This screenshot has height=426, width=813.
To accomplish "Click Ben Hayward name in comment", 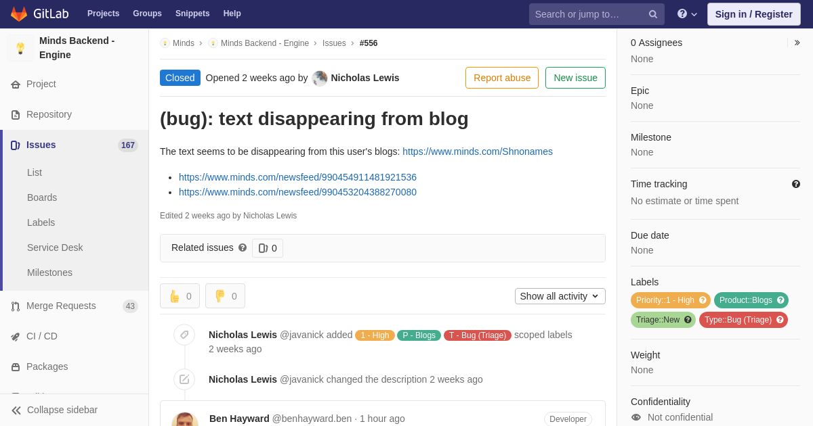I will 239,419.
